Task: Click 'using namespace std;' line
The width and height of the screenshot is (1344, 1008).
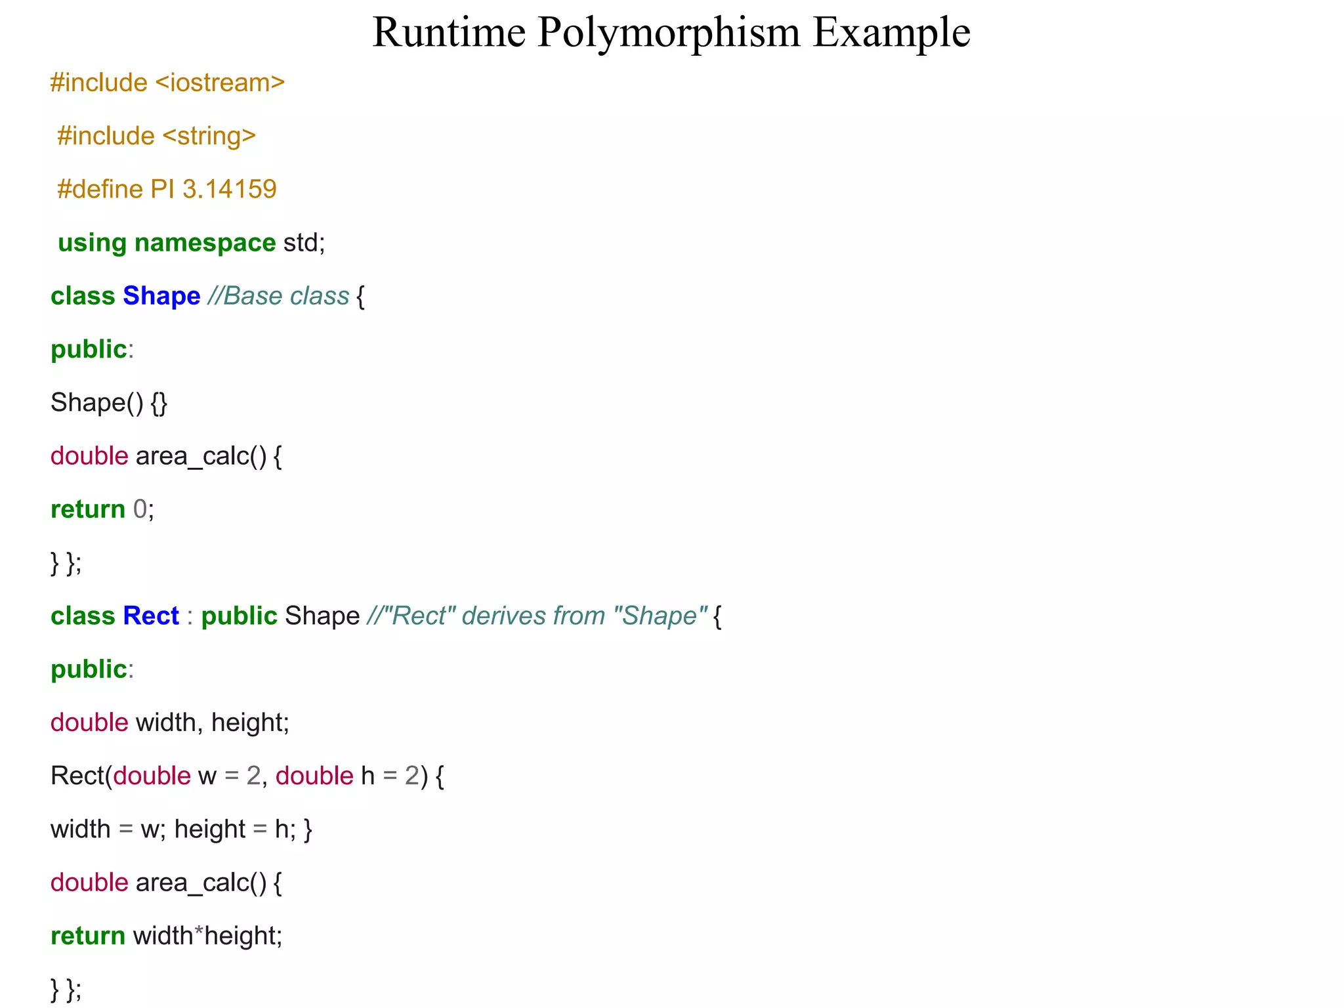Action: 192,243
